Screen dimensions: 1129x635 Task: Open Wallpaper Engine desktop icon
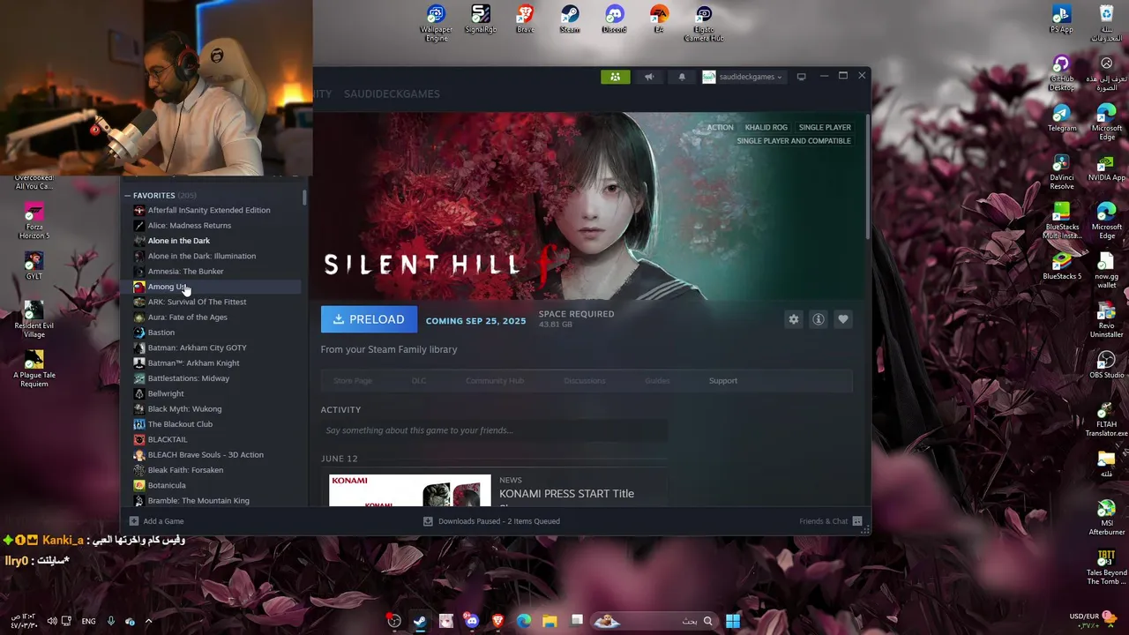436,24
